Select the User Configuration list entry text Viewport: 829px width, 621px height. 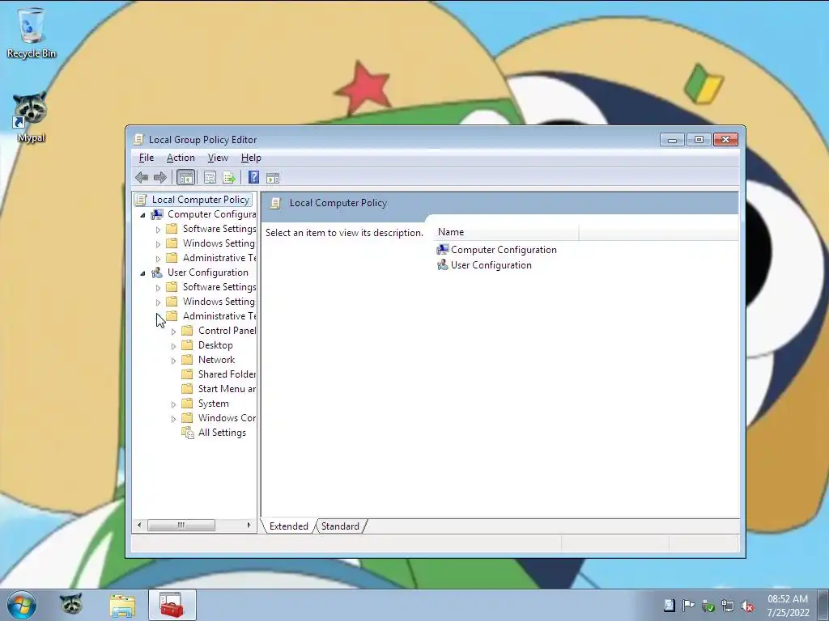[x=491, y=265]
